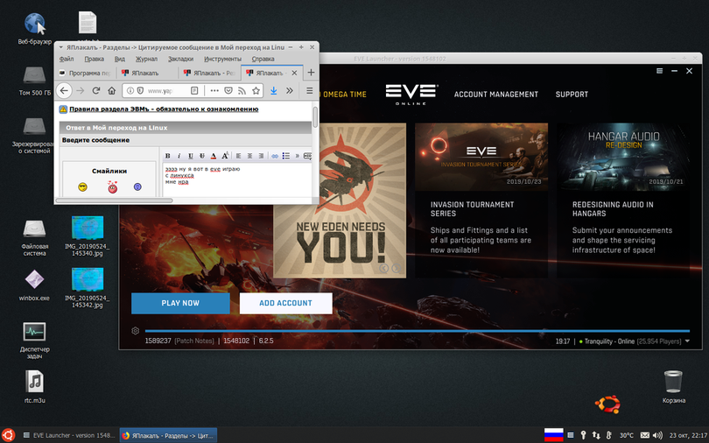Switch keyboard layout via Russian flag
The image size is (709, 443).
pos(553,435)
